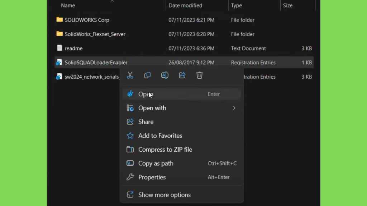Viewport: 367px width, 206px height.
Task: Click Registration Entries type of SolidSQUADLoaderEnabler
Action: tap(253, 63)
